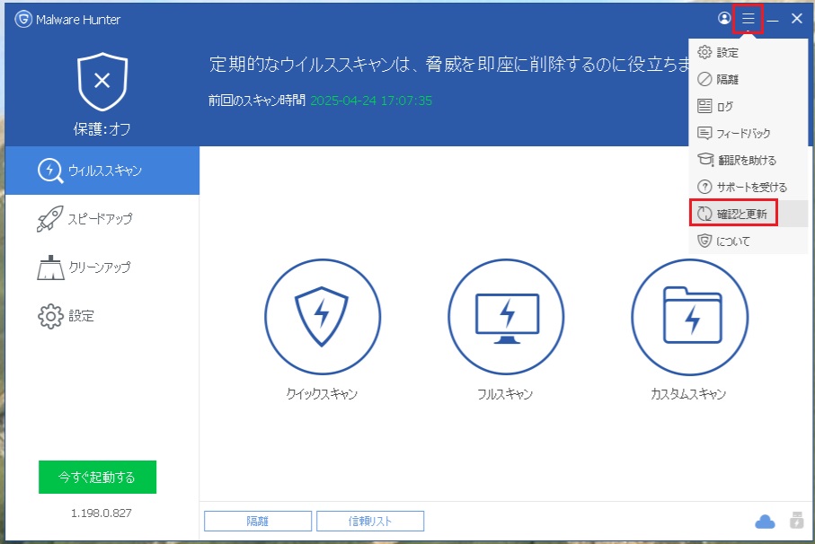Image resolution: width=815 pixels, height=544 pixels.
Task: Click the 保護:オフ status text
Action: click(102, 128)
